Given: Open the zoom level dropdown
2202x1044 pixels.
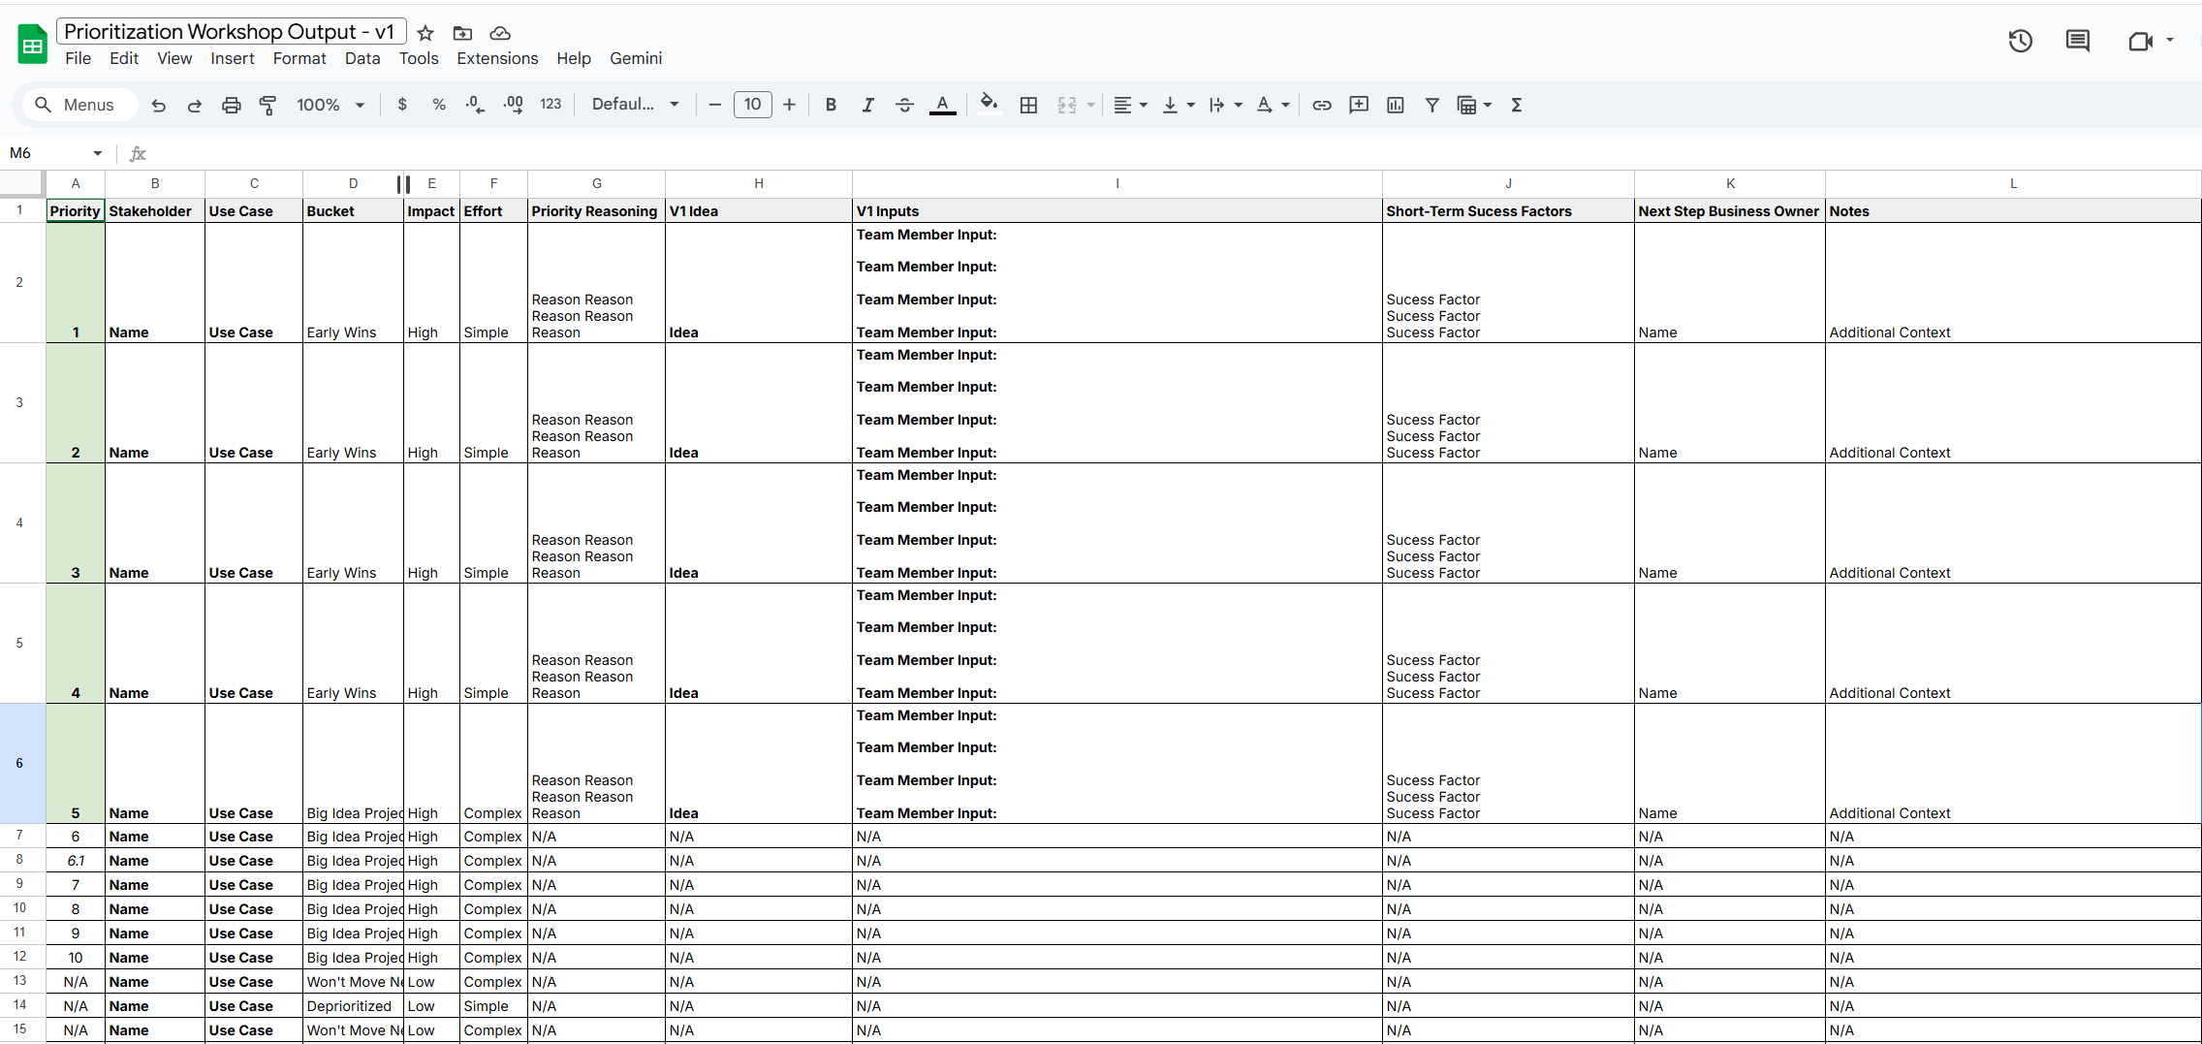Looking at the screenshot, I should coord(330,105).
